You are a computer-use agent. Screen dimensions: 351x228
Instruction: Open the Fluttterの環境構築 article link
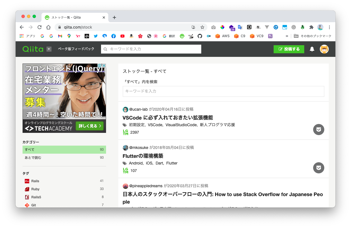143,156
